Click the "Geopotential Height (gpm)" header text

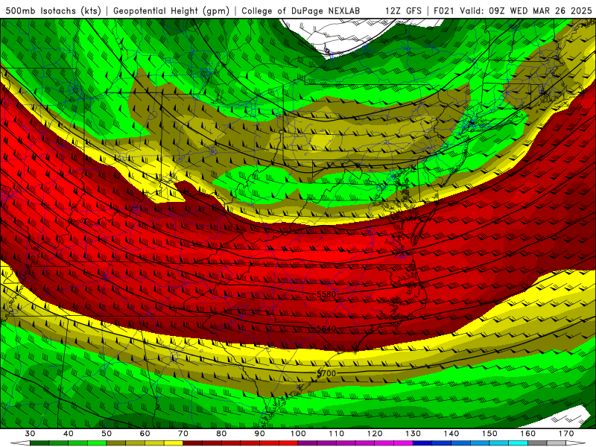pos(171,10)
